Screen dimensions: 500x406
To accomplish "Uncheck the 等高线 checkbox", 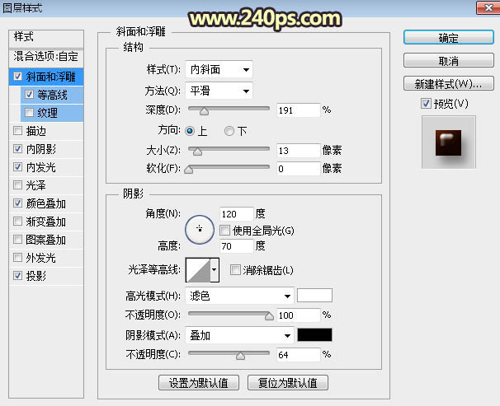I will [29, 95].
